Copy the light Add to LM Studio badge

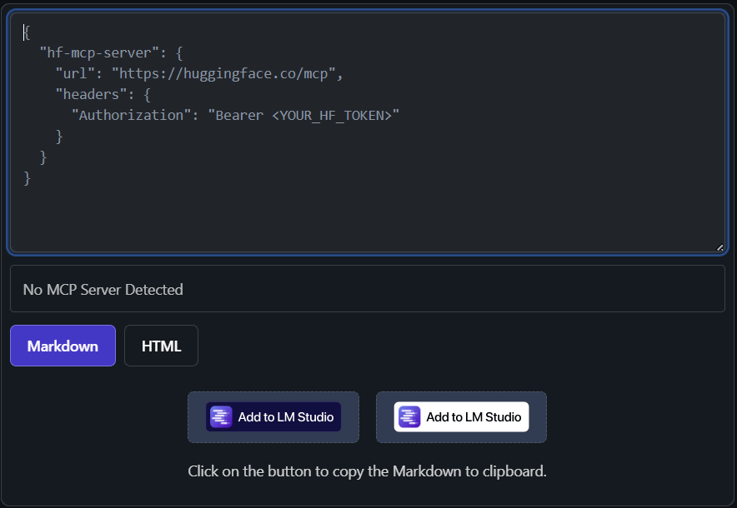(x=462, y=417)
